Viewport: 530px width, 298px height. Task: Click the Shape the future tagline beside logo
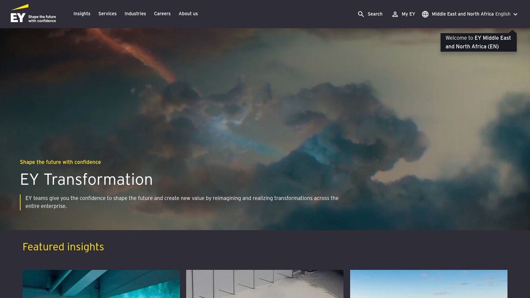coord(42,19)
